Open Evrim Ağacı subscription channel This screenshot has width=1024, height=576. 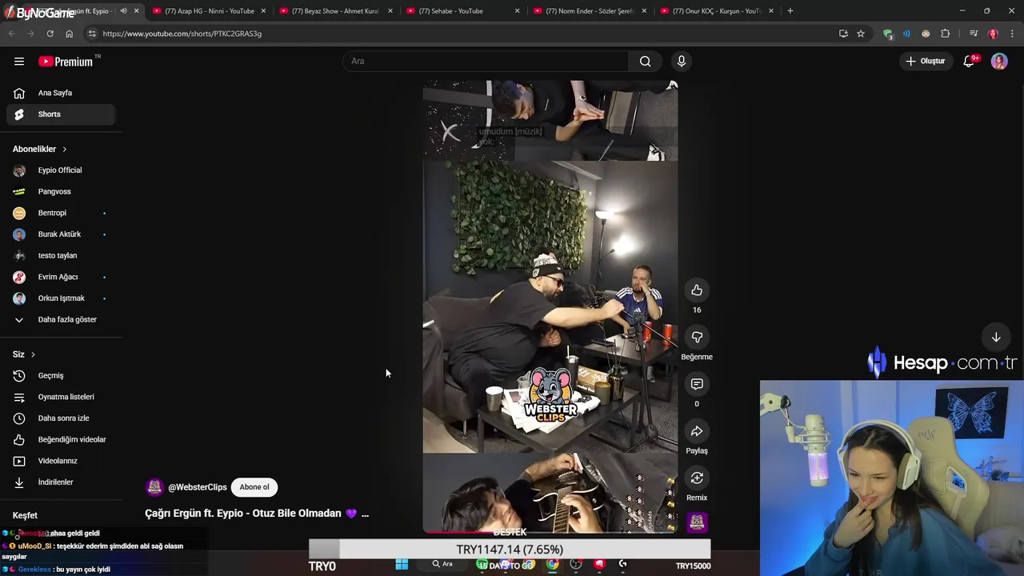coord(61,277)
